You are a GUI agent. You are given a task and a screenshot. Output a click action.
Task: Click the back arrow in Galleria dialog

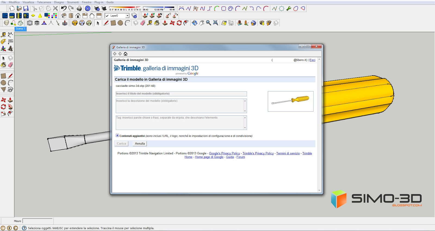(115, 54)
